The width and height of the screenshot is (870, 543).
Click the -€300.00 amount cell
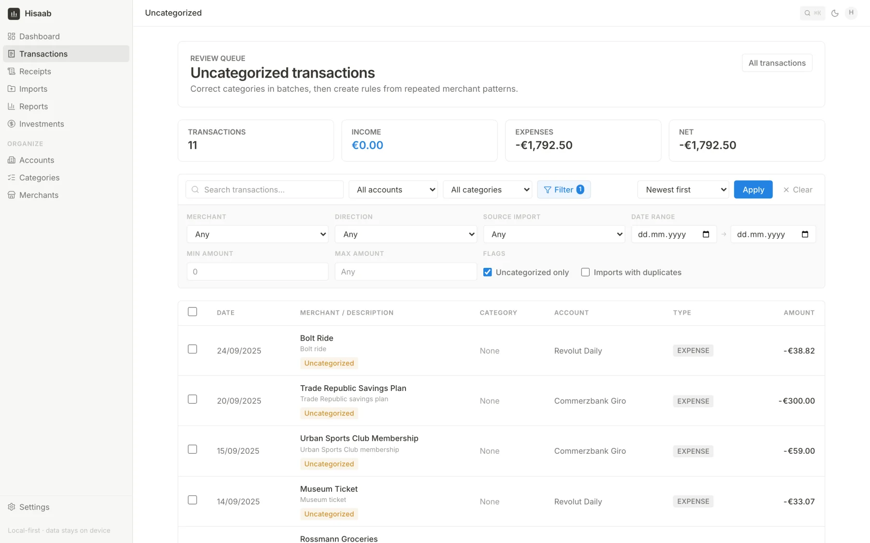797,401
